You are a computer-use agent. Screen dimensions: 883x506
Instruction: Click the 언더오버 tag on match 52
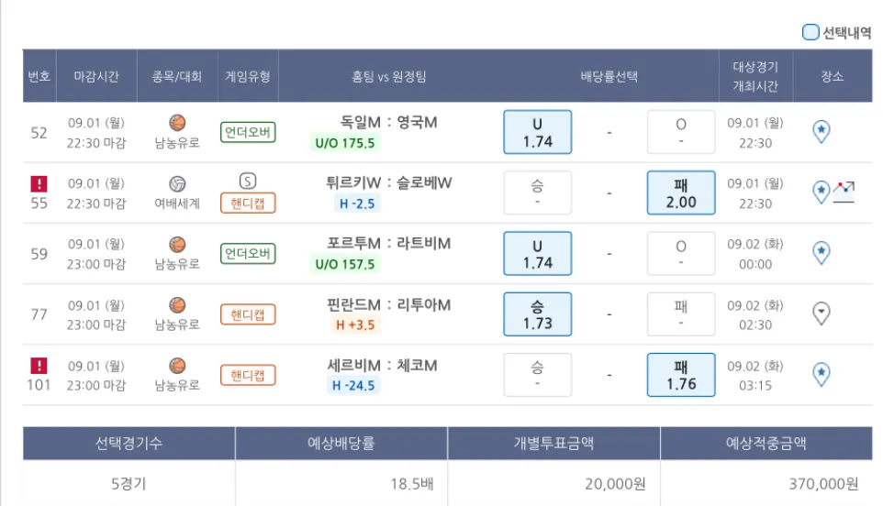248,132
